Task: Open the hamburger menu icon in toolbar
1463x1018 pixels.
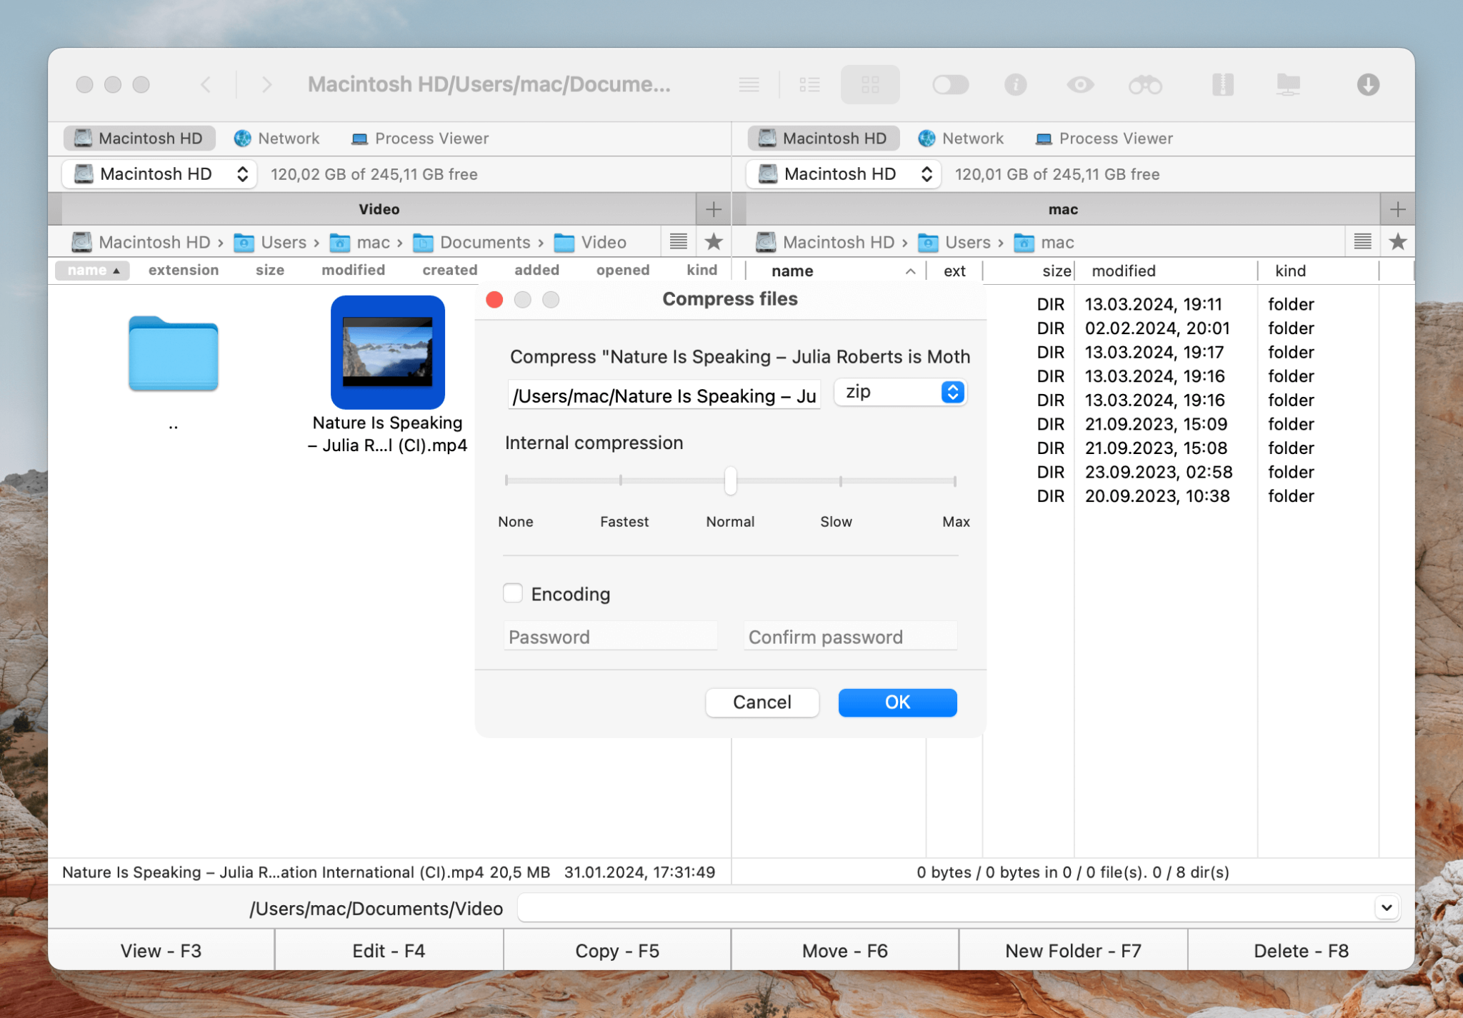Action: (x=749, y=84)
